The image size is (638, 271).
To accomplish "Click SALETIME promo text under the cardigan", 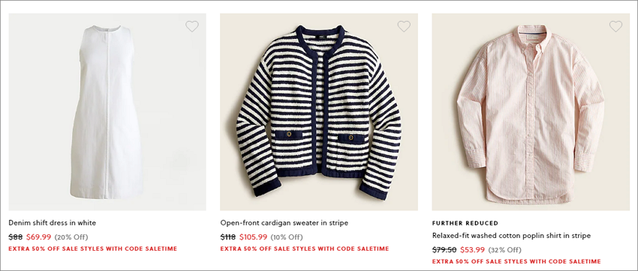I will pos(304,249).
